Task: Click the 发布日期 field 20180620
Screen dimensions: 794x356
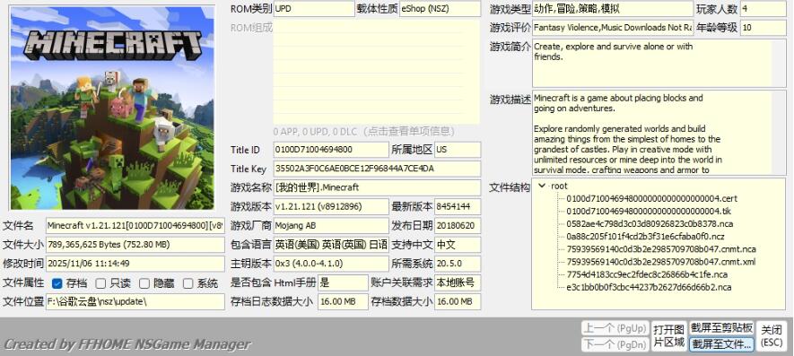Action: tap(458, 225)
